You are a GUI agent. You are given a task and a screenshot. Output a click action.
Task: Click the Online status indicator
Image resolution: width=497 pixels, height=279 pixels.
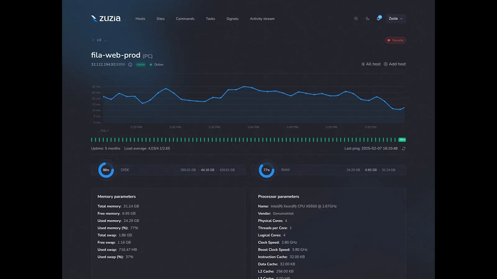(157, 64)
